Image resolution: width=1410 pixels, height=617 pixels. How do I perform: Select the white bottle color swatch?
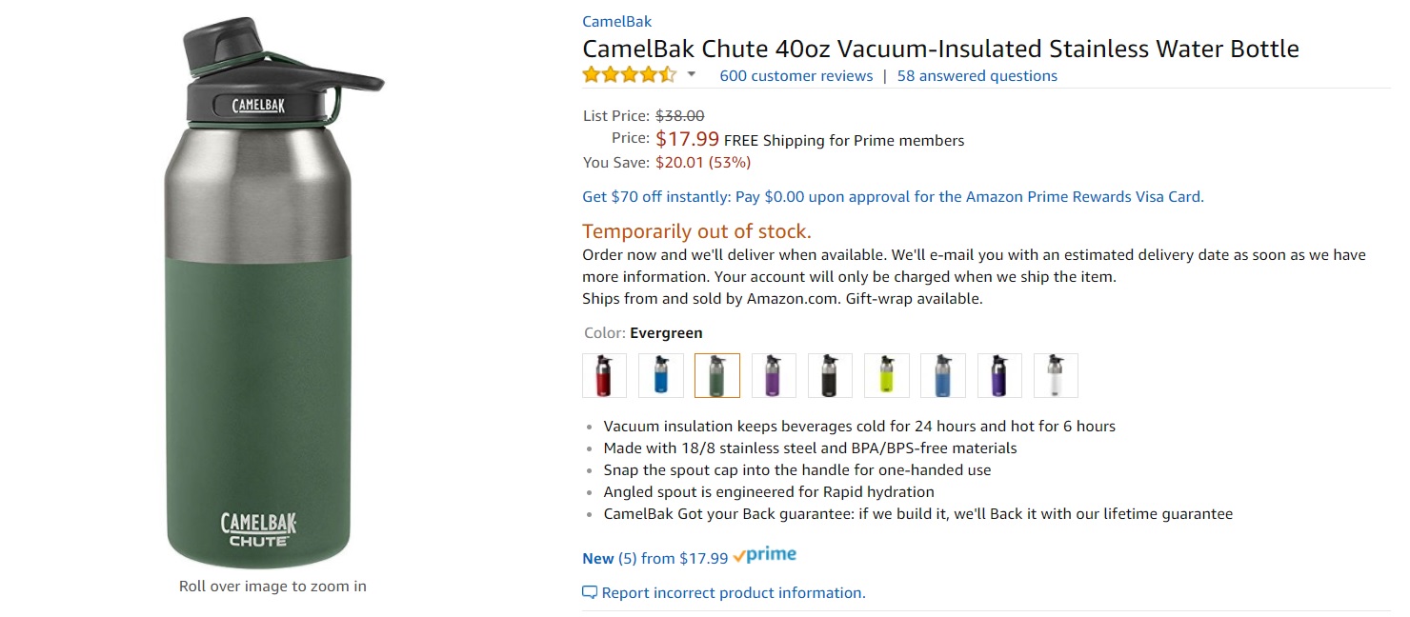1056,375
